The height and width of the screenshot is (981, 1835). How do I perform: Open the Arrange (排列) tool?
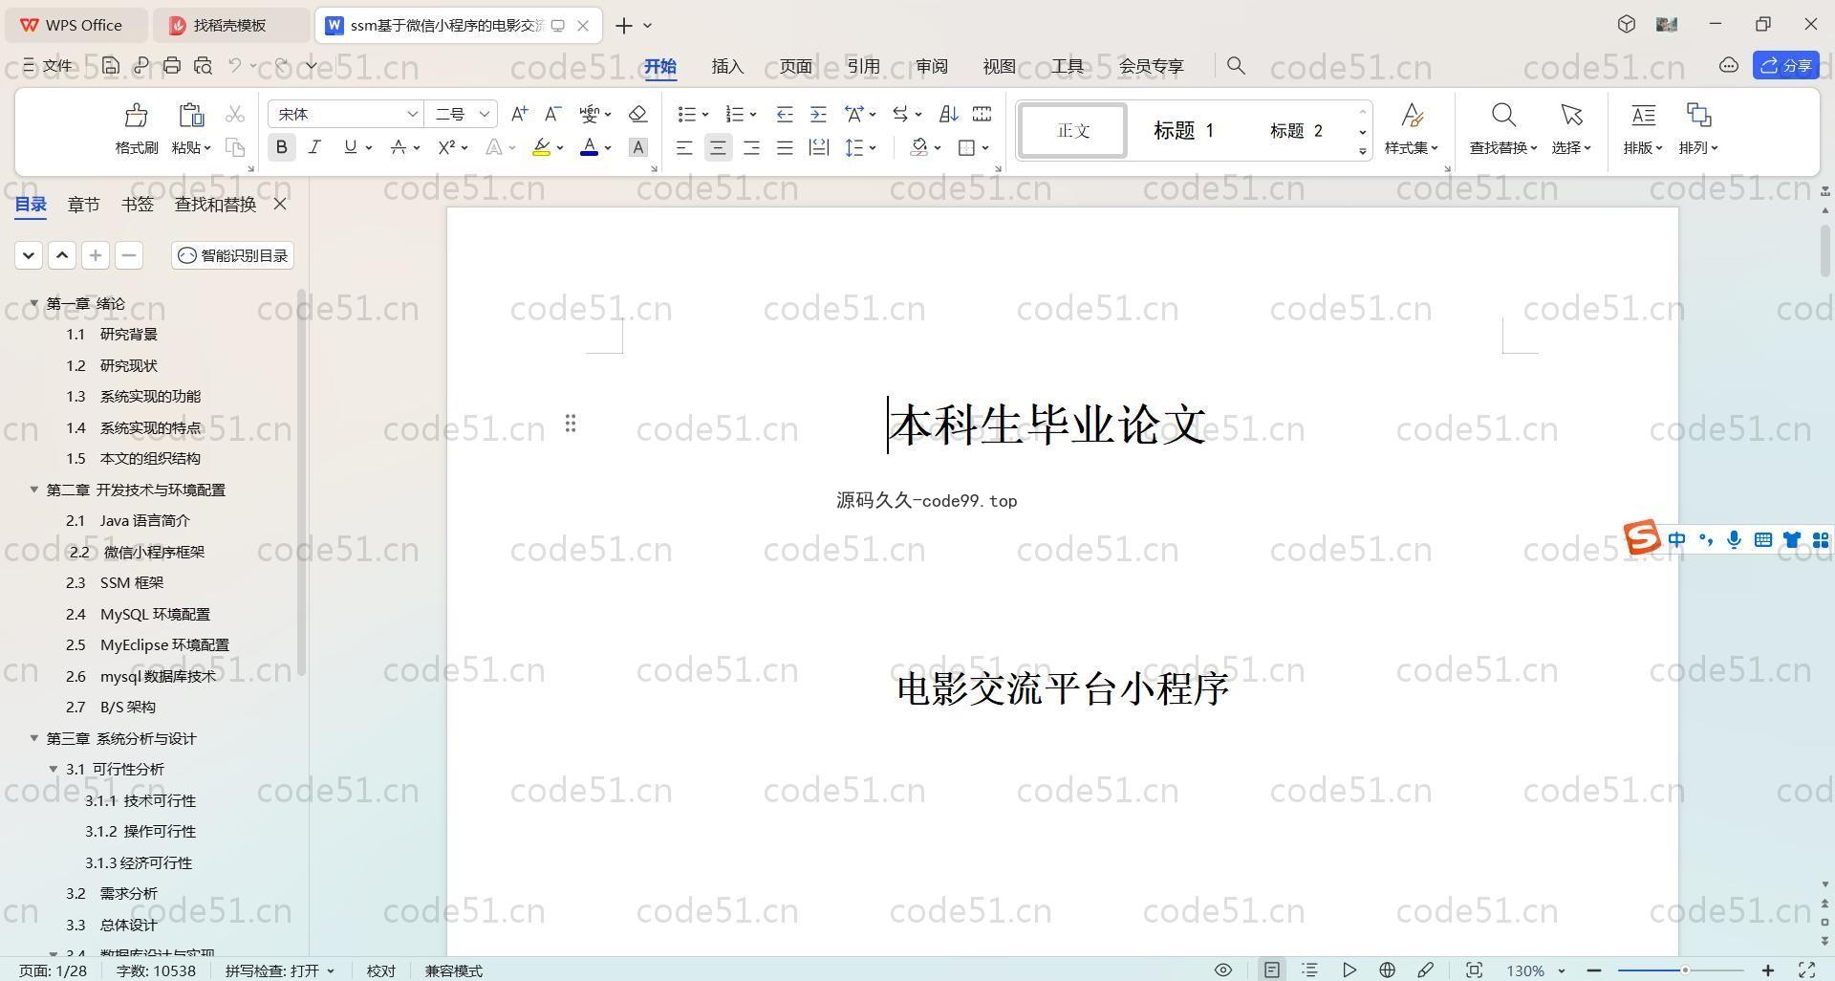pos(1698,129)
